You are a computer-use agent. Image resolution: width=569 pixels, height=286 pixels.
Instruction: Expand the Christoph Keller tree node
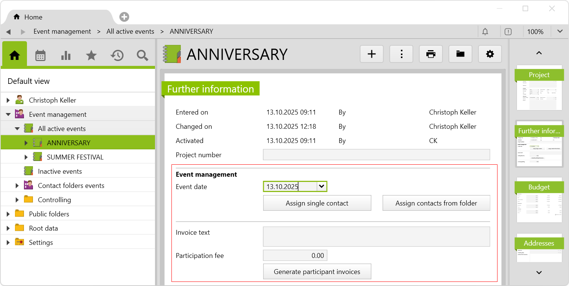(8, 100)
